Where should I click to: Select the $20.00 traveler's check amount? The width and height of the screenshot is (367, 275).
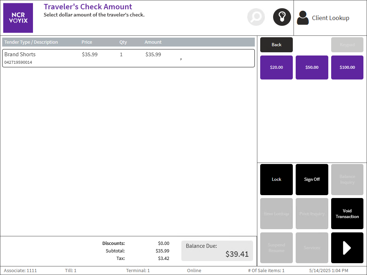276,67
